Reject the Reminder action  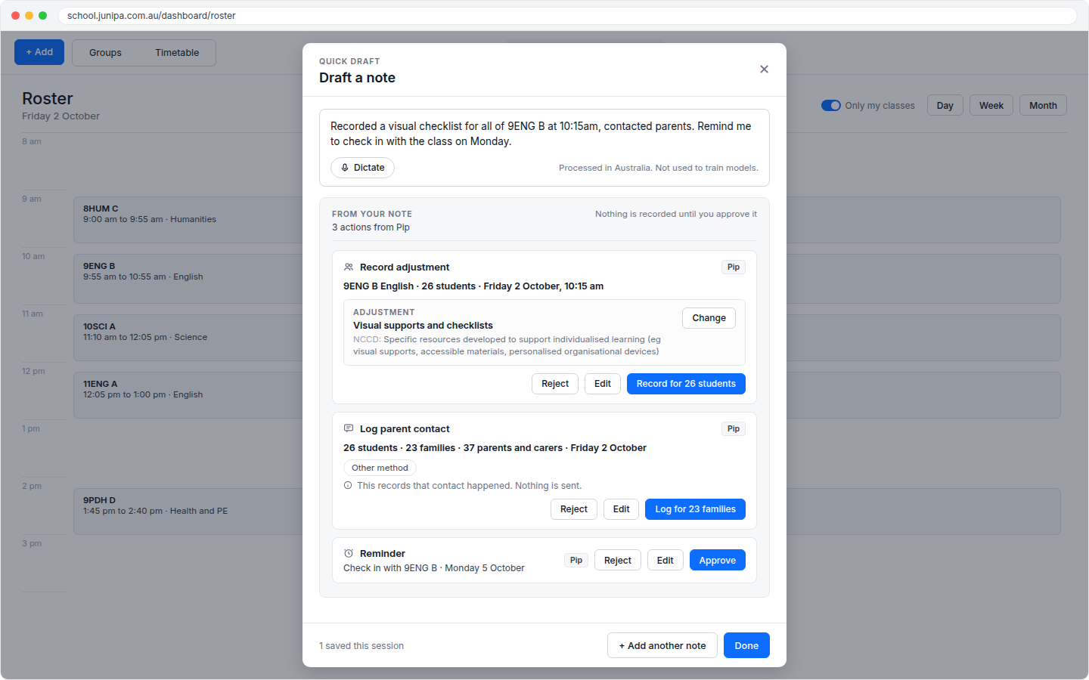pyautogui.click(x=618, y=561)
